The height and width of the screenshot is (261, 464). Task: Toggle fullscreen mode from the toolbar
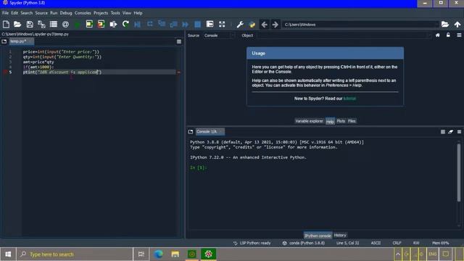[x=222, y=24]
